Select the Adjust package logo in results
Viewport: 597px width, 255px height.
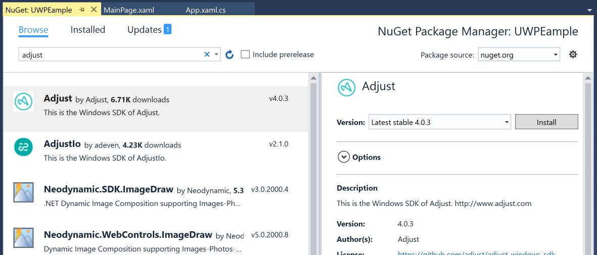(x=24, y=101)
